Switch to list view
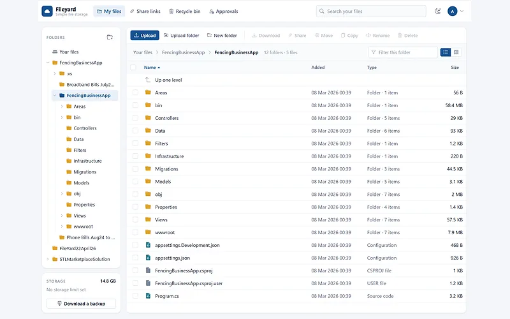 [446, 52]
